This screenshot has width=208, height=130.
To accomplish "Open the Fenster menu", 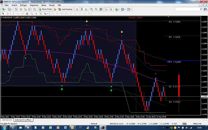I will click(52, 5).
